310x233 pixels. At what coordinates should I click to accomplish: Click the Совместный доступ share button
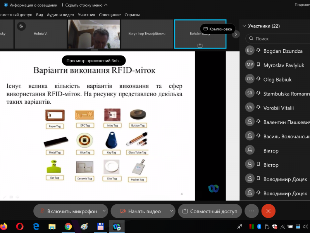coord(210,211)
